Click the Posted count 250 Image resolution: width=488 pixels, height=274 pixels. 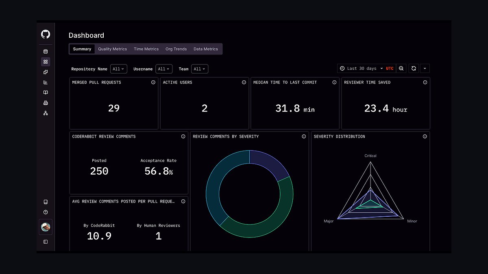(x=99, y=171)
